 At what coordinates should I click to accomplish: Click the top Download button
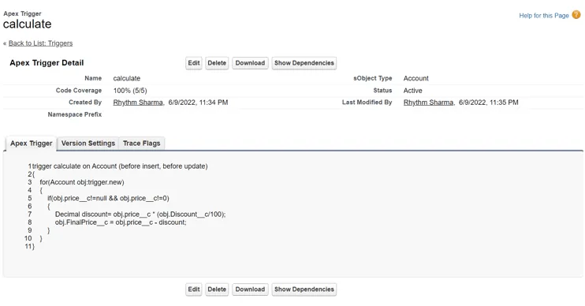coord(250,63)
